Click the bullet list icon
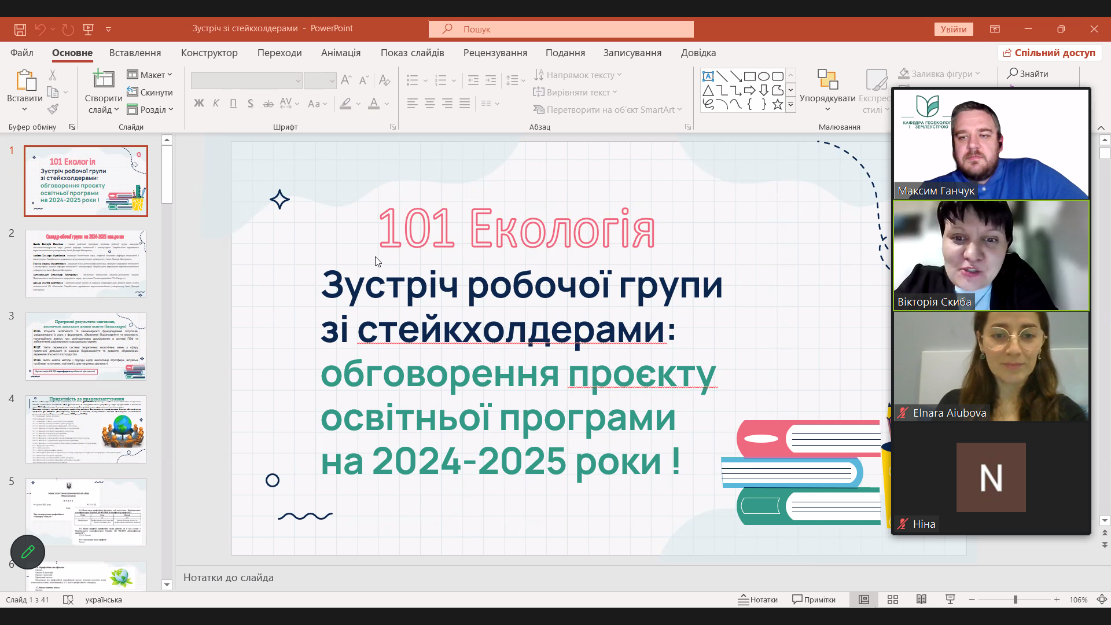Image resolution: width=1111 pixels, height=625 pixels. [413, 80]
